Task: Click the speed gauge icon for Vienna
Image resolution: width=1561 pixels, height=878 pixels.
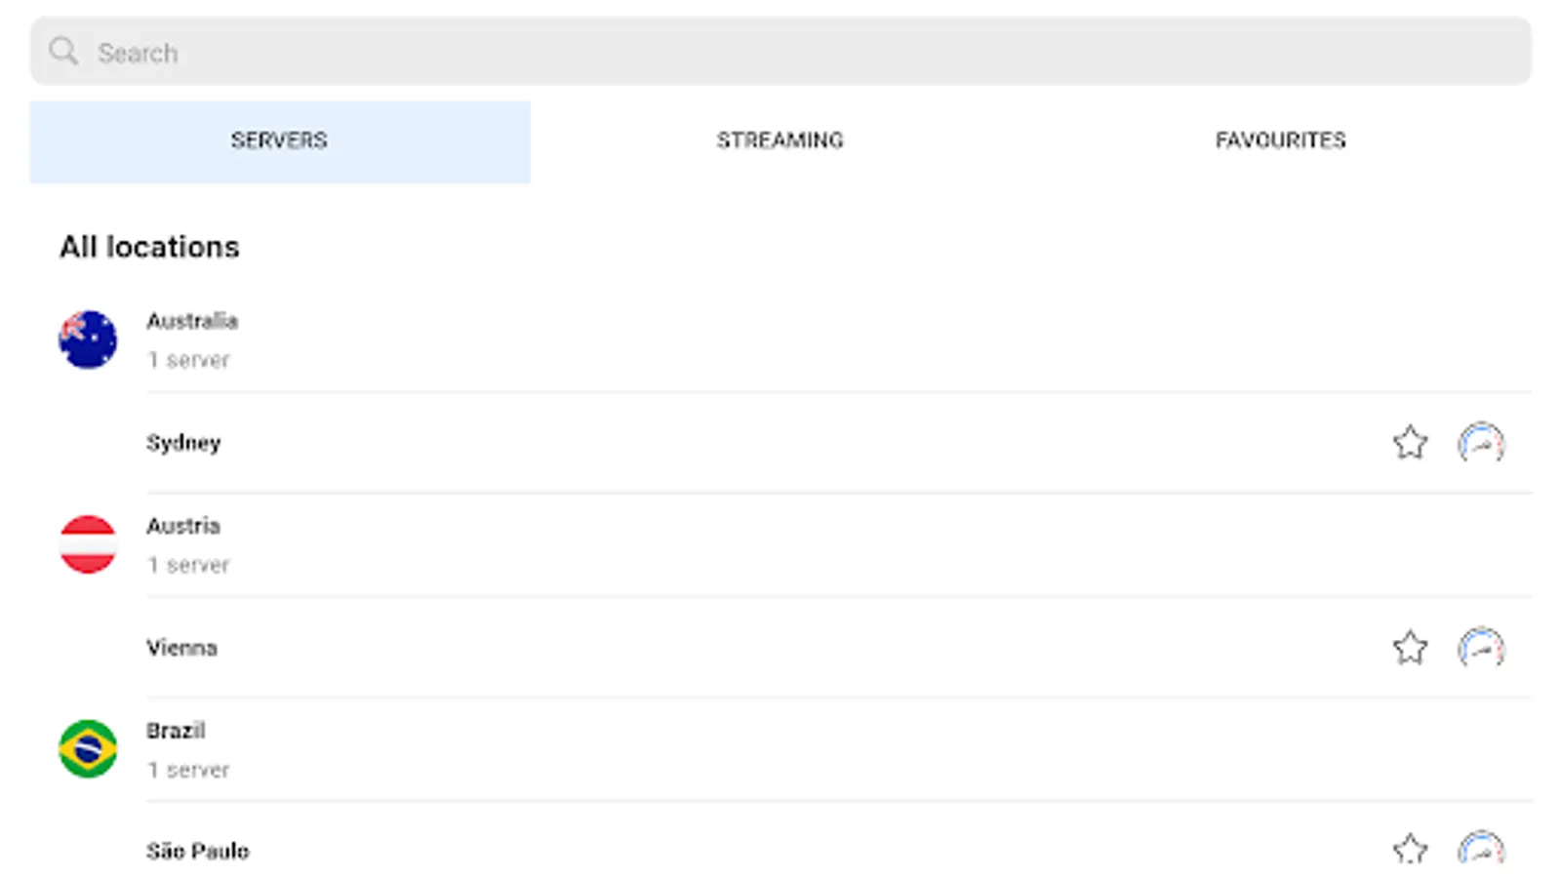Action: 1481,649
